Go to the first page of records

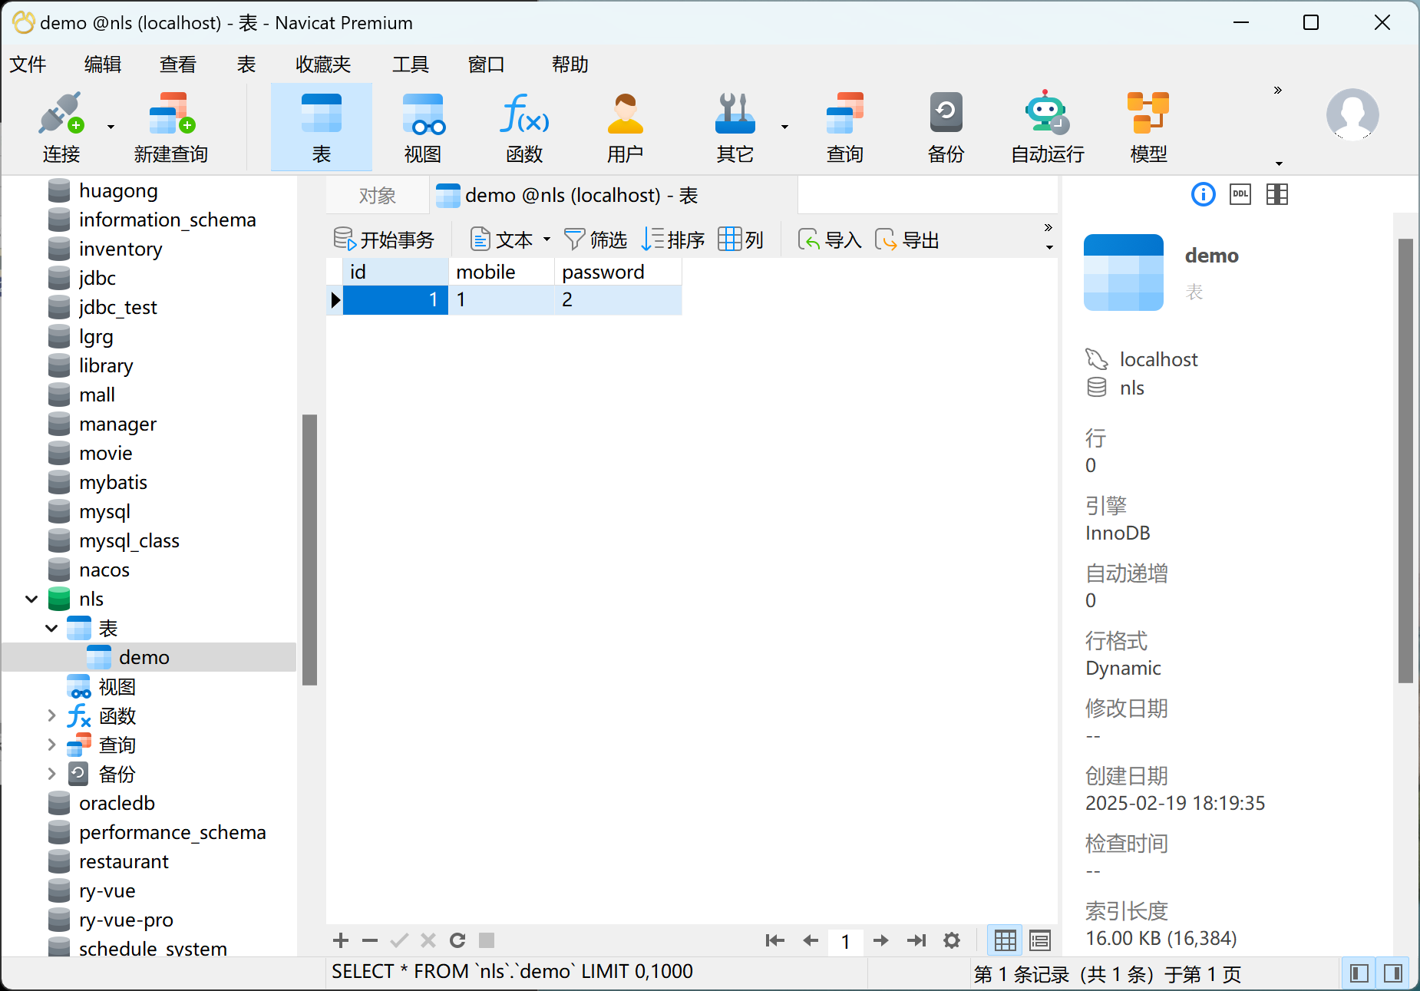774,940
